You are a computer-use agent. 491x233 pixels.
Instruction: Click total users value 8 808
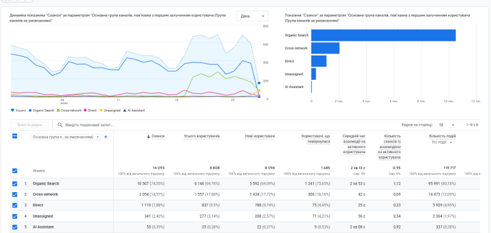click(215, 168)
